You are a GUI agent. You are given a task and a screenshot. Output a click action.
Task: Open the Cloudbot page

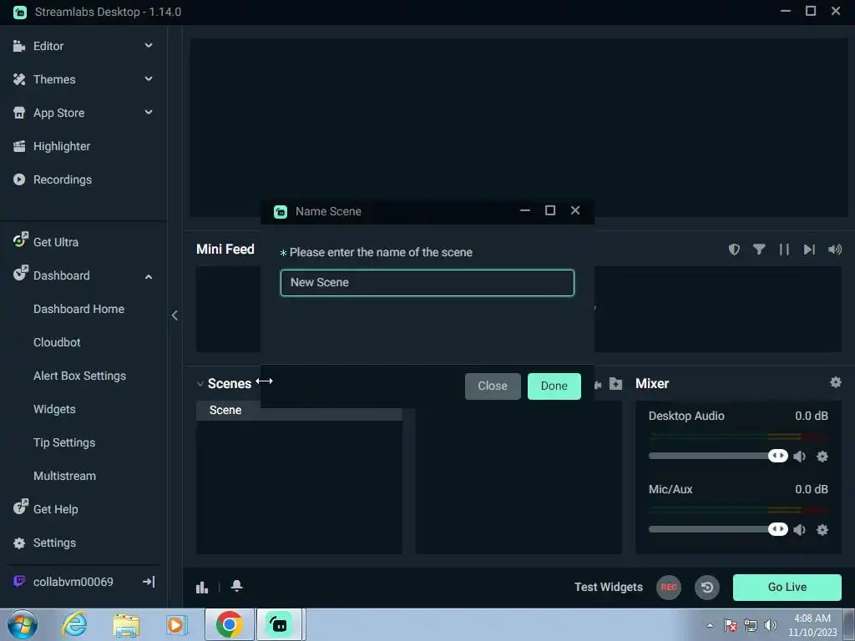point(57,342)
